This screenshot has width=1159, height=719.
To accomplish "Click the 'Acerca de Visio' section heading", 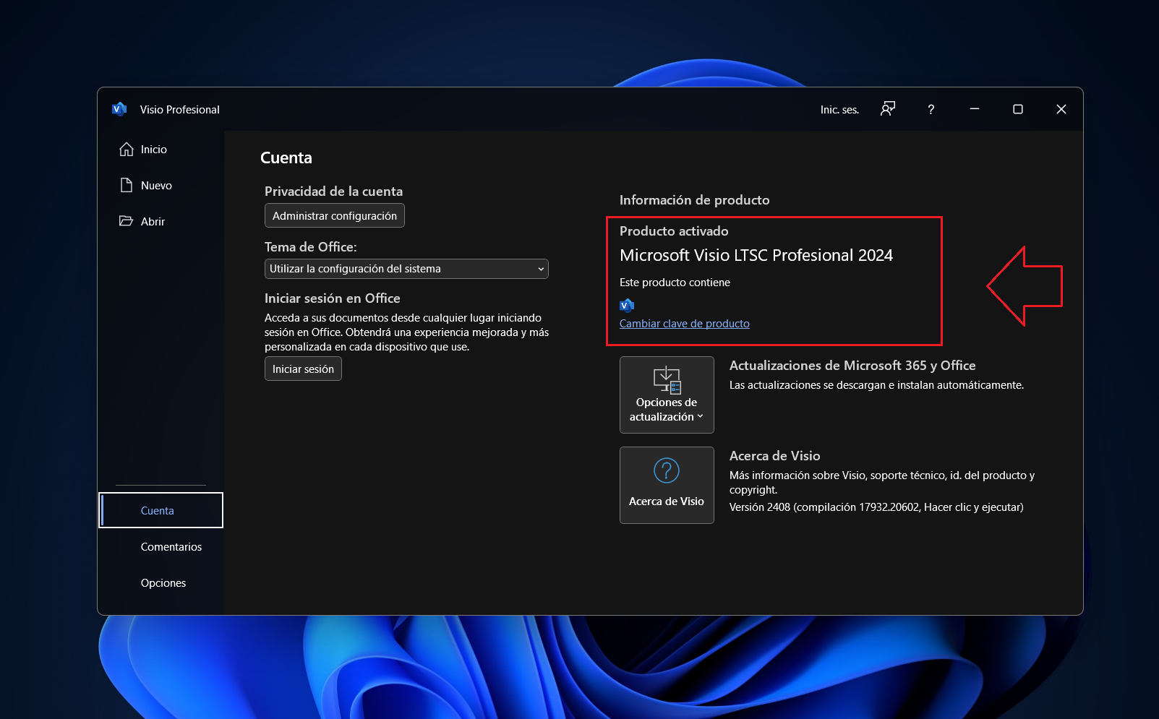I will (x=775, y=456).
